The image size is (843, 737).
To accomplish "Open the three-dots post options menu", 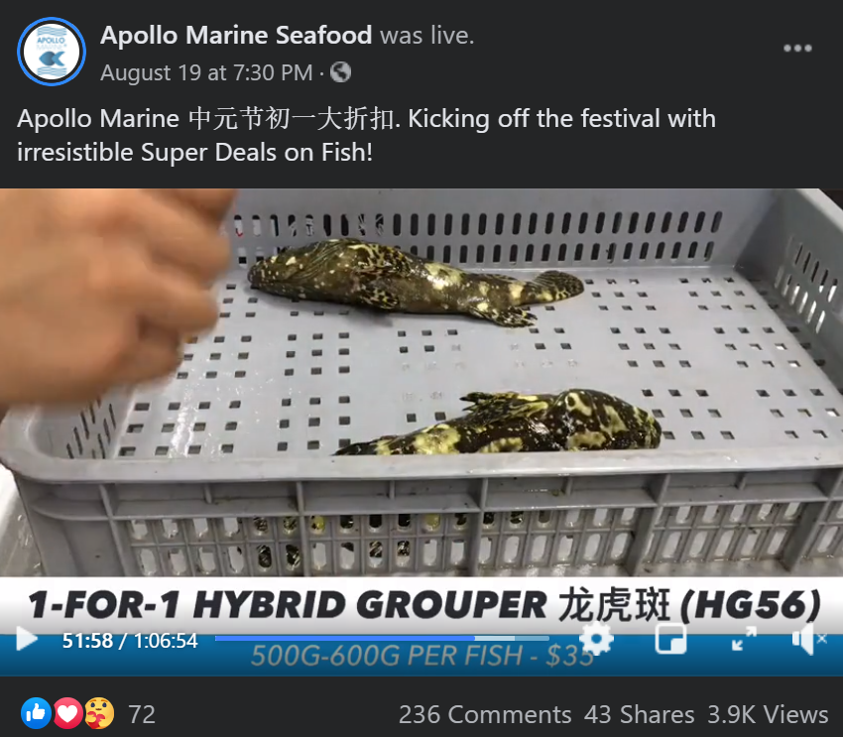I will coord(797,49).
